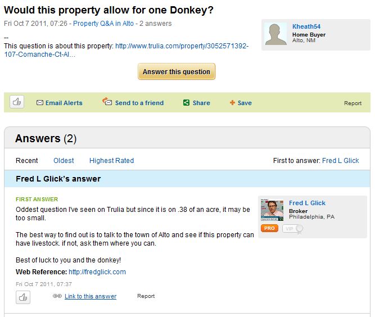
Task: Sort answers by Highest Rated
Action: (111, 161)
